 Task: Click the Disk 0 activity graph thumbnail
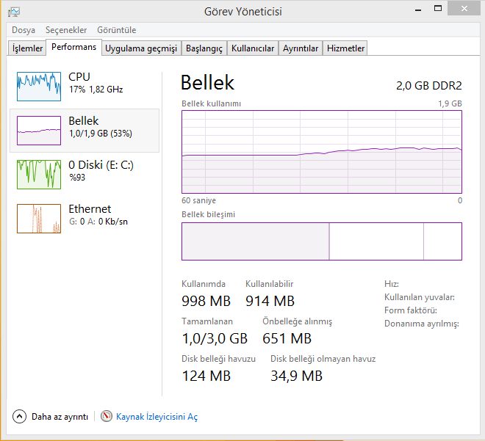tap(39, 174)
